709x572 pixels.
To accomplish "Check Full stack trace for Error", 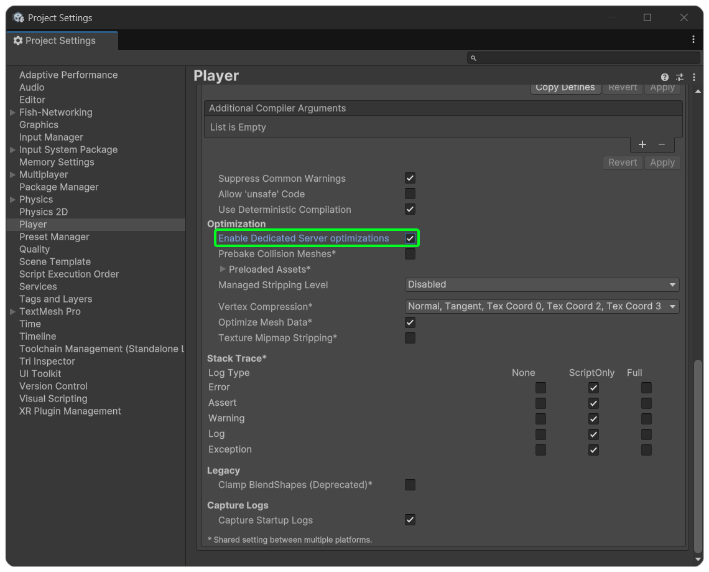I will point(646,388).
